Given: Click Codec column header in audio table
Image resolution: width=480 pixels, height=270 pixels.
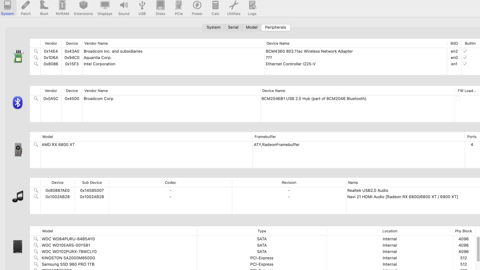Looking at the screenshot, I should 170,183.
